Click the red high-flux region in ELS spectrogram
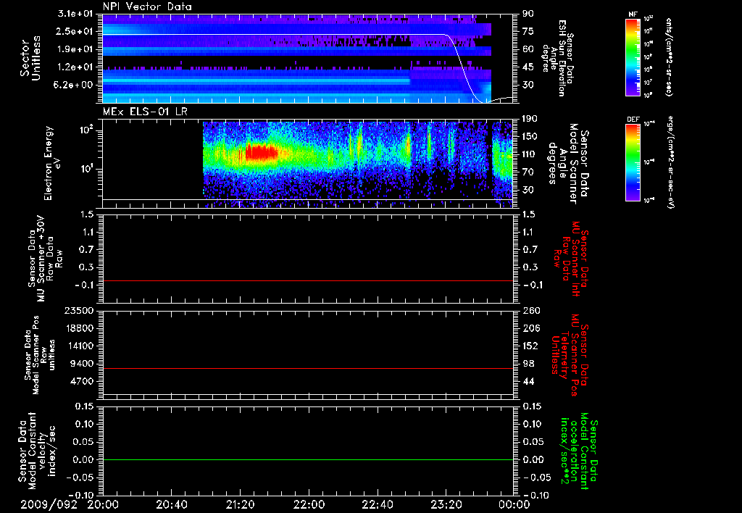Screen dimensions: 742x513 coord(262,152)
